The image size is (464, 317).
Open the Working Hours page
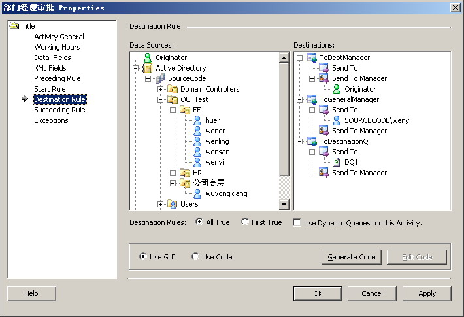[57, 47]
